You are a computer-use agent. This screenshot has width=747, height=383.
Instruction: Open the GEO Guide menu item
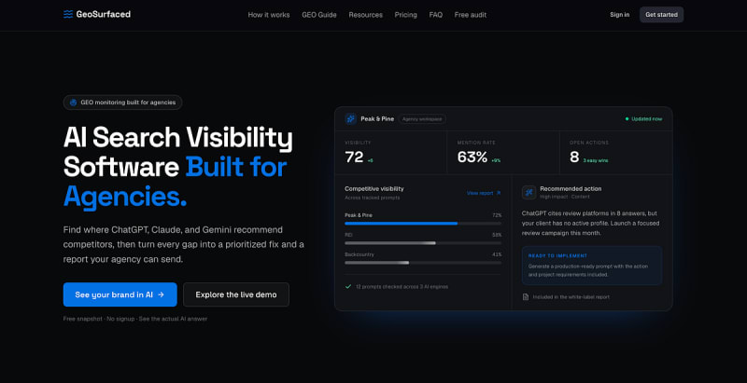pos(319,15)
